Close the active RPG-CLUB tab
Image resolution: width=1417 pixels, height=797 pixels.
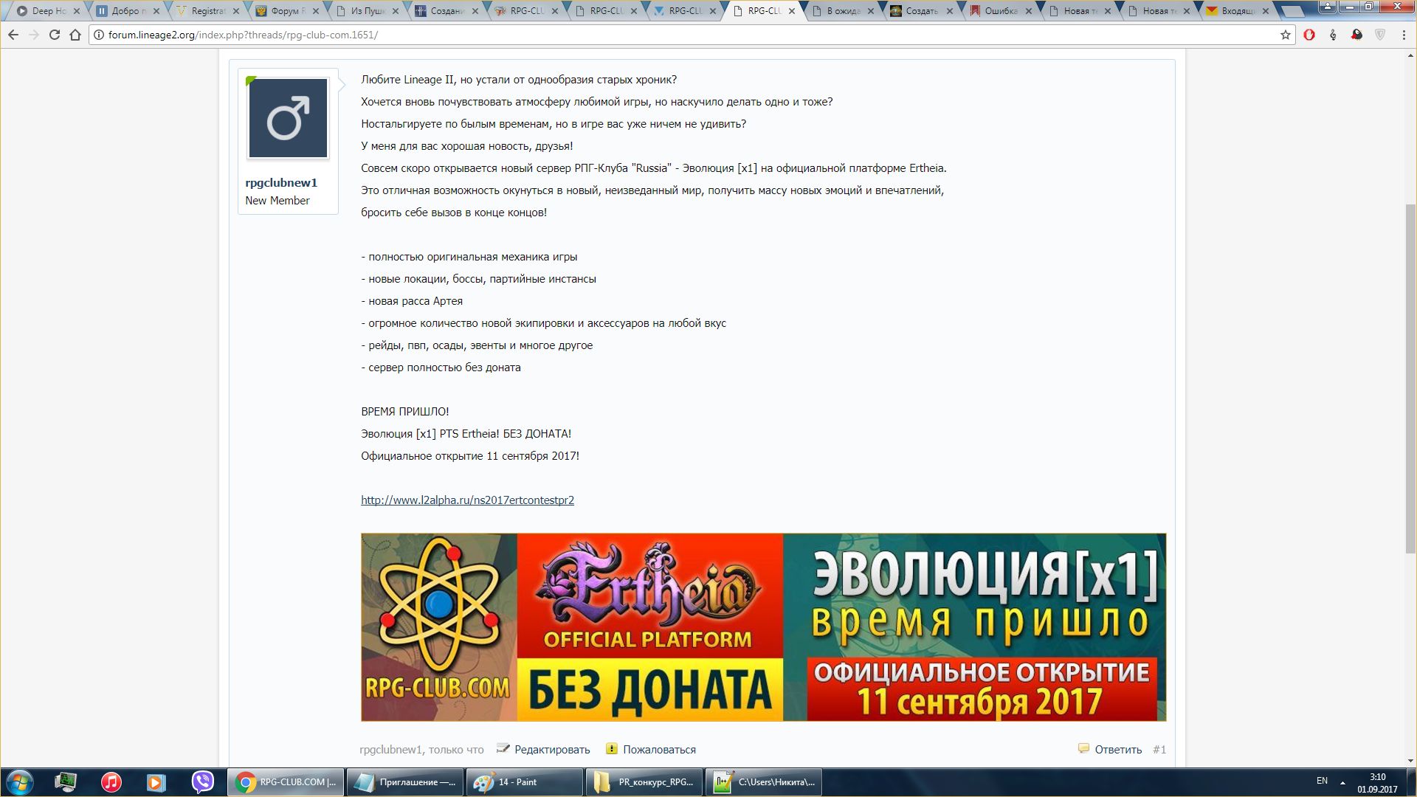click(x=792, y=11)
